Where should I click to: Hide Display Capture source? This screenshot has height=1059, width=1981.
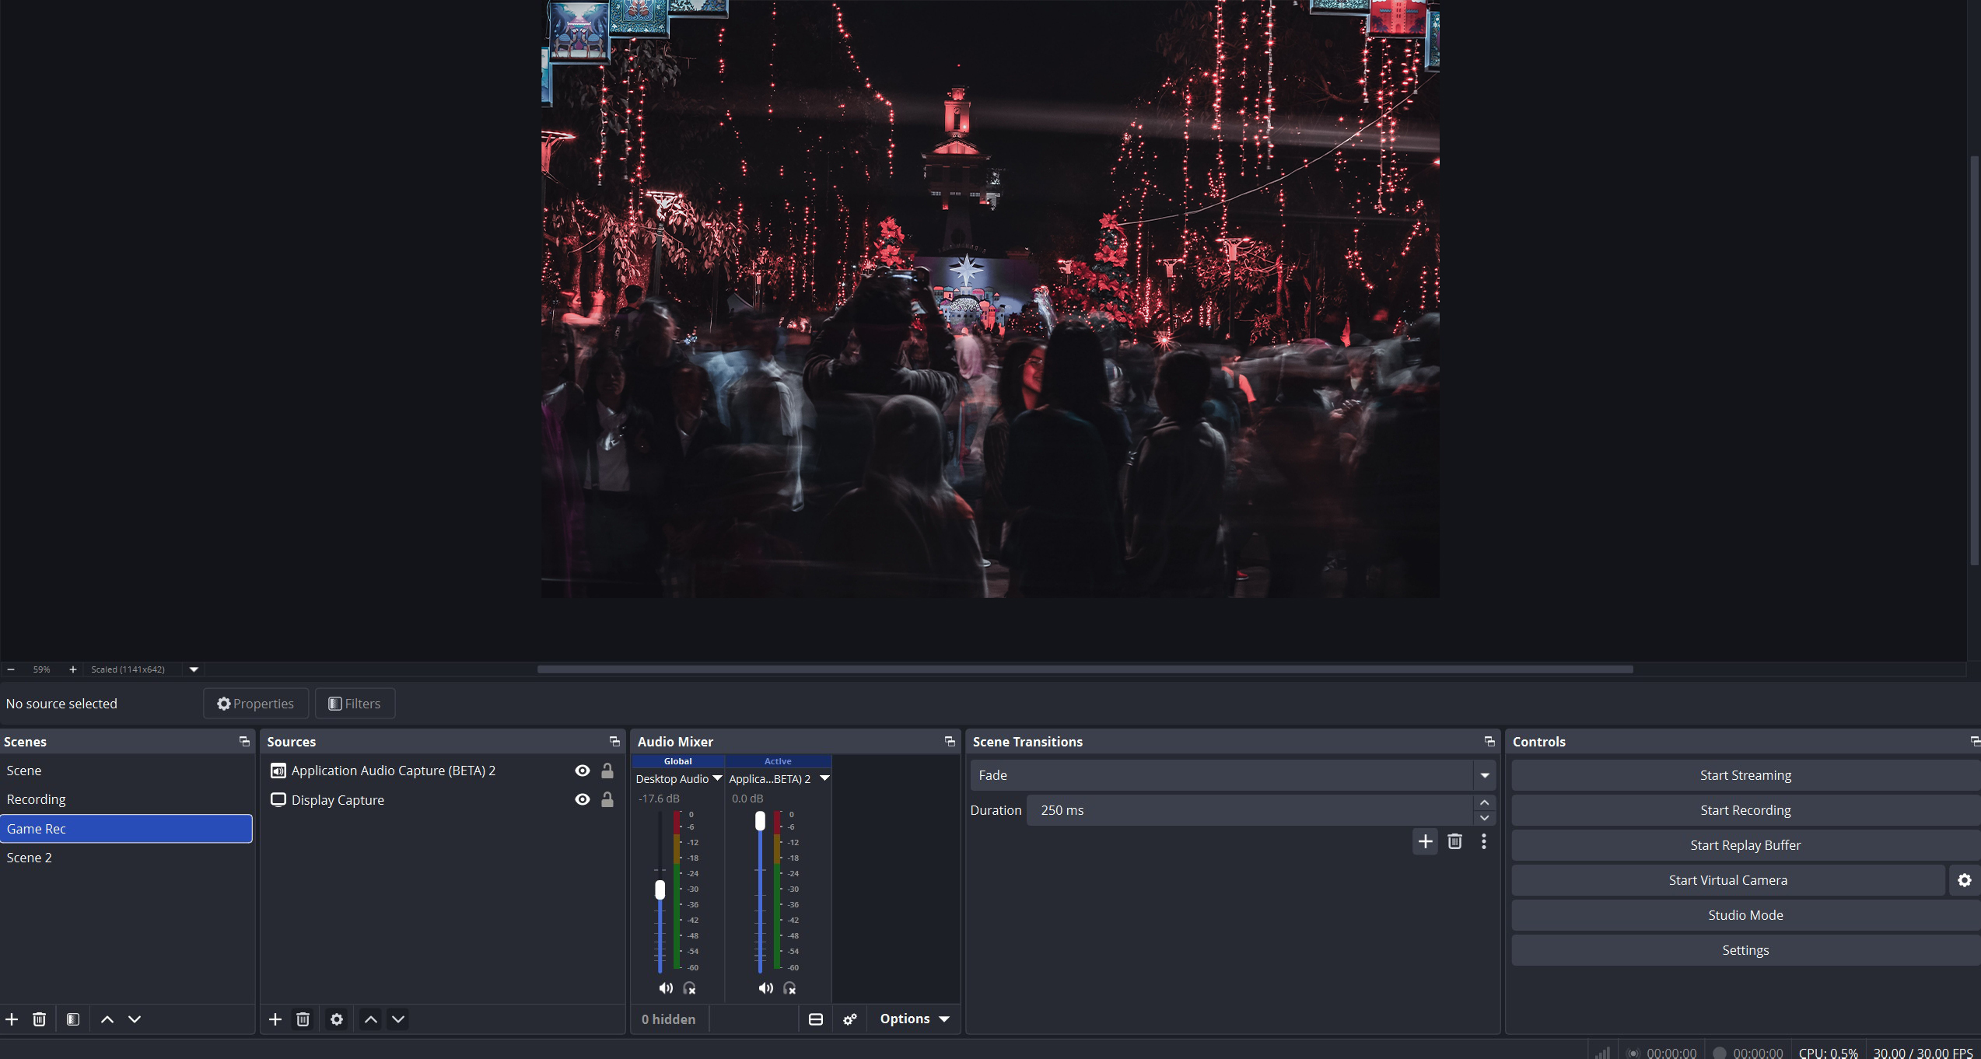582,799
